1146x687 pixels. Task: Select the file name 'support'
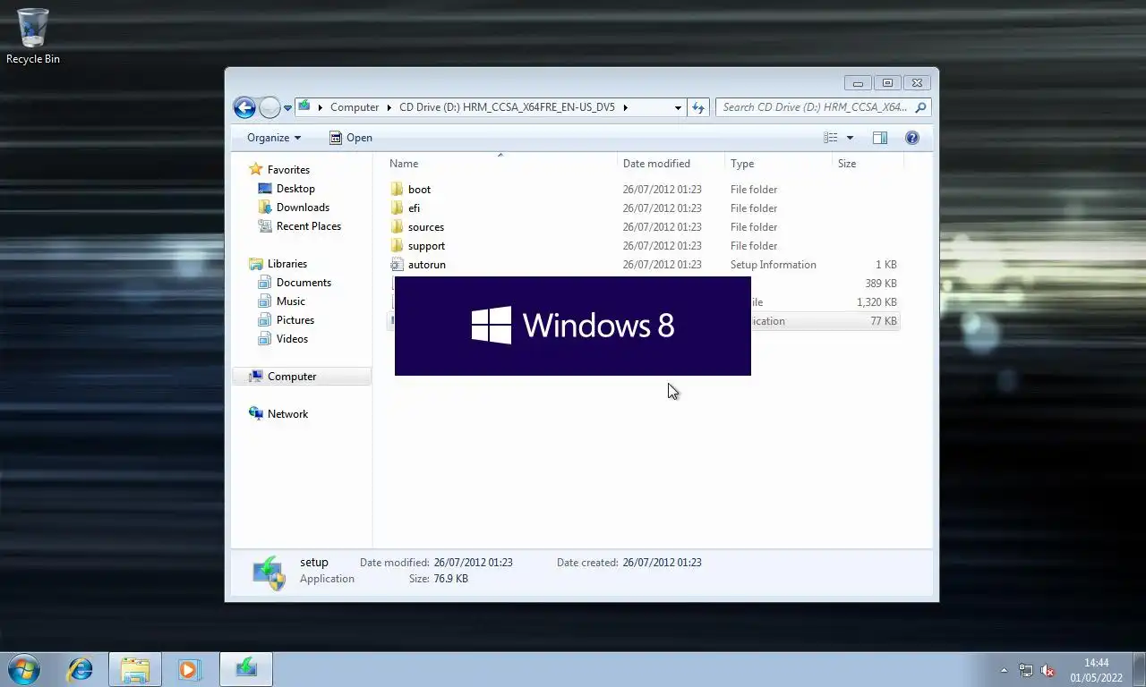(x=426, y=246)
